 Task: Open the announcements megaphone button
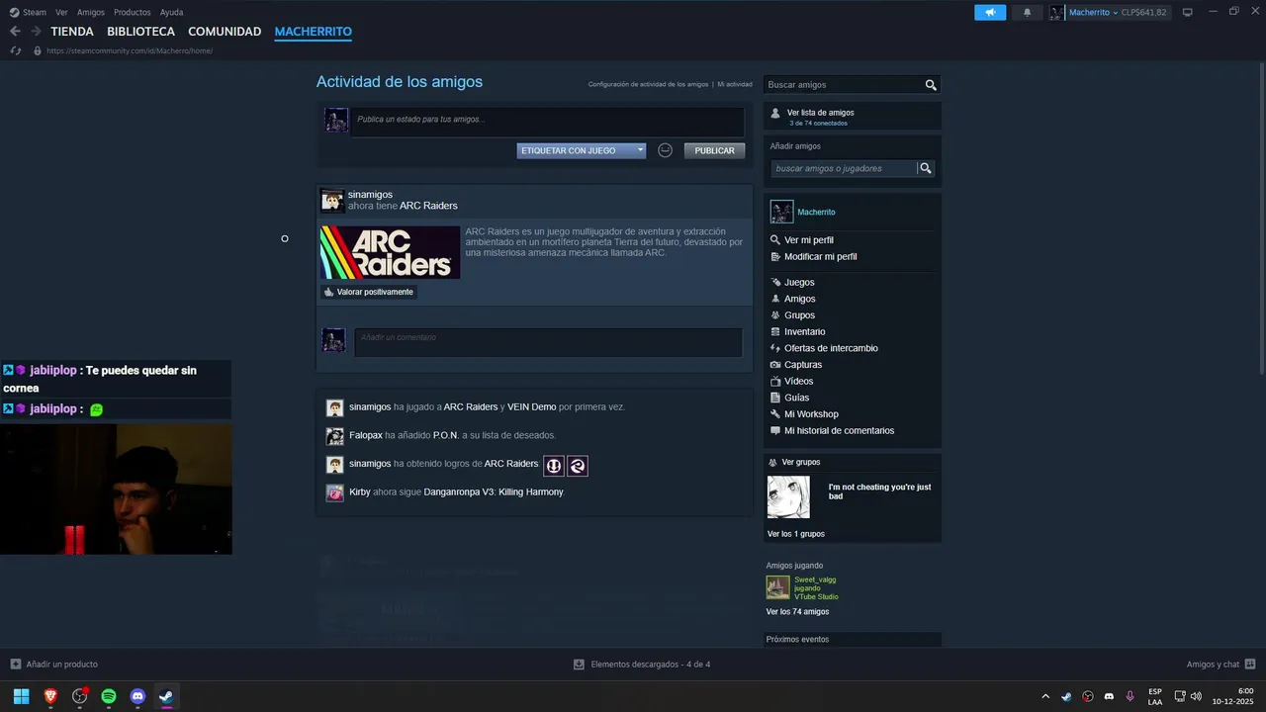click(x=990, y=13)
